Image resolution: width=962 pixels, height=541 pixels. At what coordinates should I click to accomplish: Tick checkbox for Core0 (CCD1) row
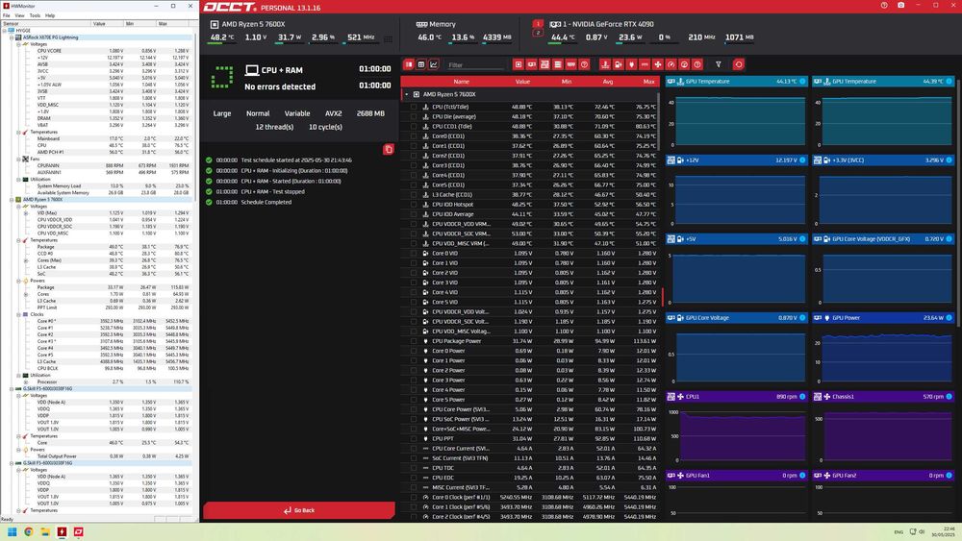point(414,136)
